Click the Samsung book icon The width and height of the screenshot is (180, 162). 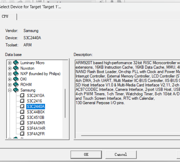[x=16, y=90]
